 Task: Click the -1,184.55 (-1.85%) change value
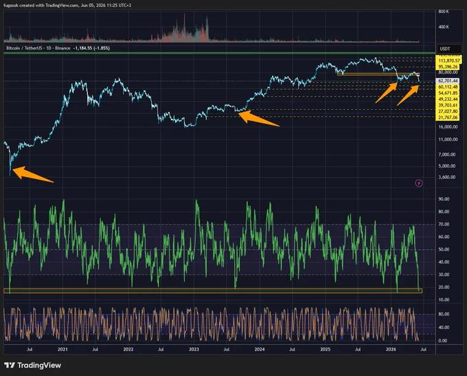point(91,48)
